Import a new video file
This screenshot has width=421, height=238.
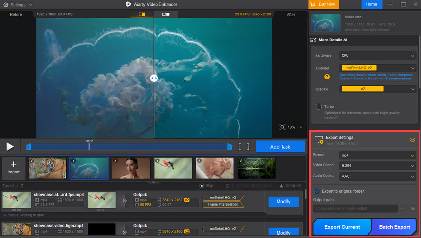click(14, 168)
